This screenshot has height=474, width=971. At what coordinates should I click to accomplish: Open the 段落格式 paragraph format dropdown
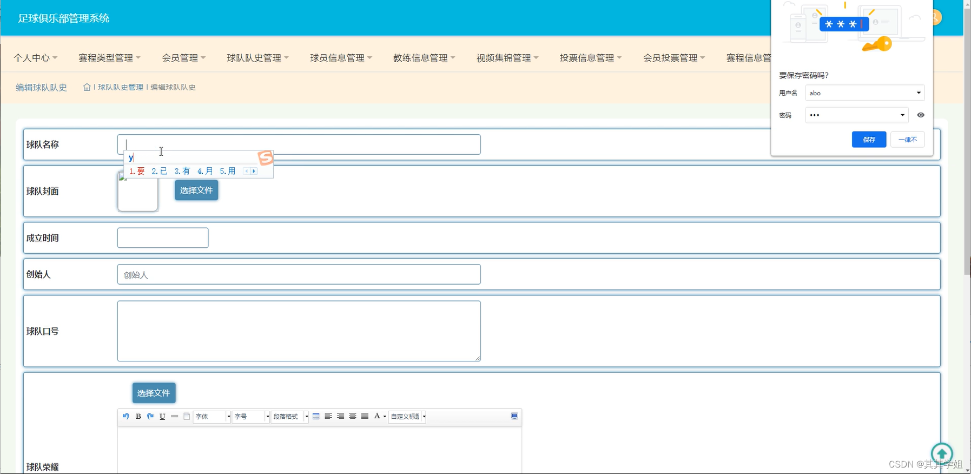290,416
